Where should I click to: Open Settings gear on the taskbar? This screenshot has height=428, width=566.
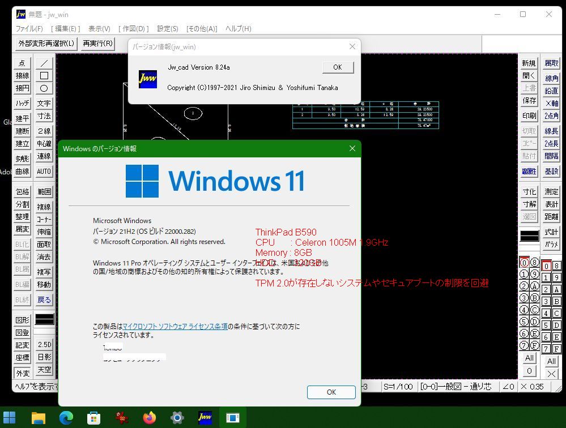pyautogui.click(x=177, y=418)
